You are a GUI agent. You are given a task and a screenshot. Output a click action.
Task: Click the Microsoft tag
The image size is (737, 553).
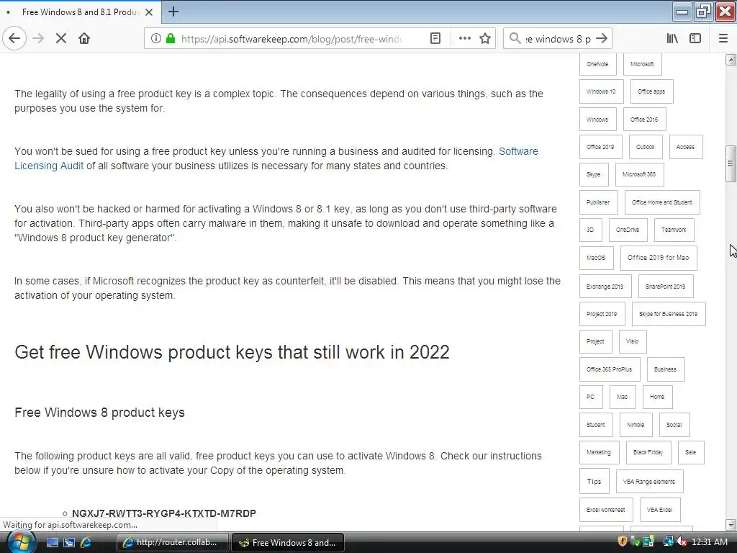coord(642,64)
